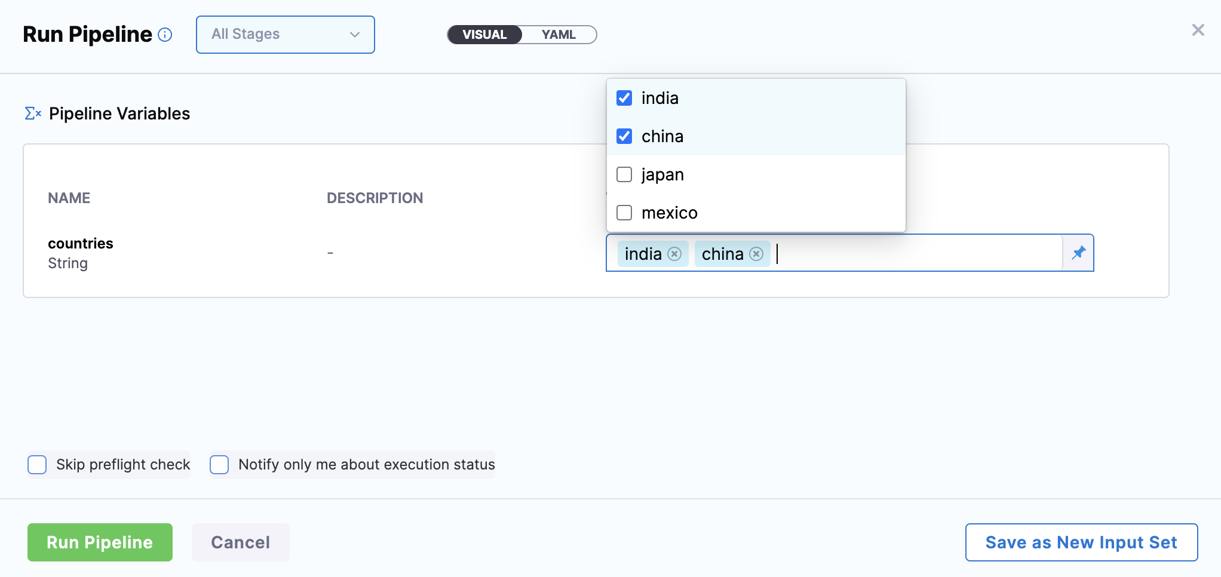1221x577 pixels.
Task: Click Save as New Input Set
Action: tap(1081, 542)
